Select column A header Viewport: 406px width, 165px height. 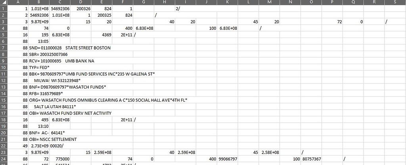pyautogui.click(x=18, y=2)
